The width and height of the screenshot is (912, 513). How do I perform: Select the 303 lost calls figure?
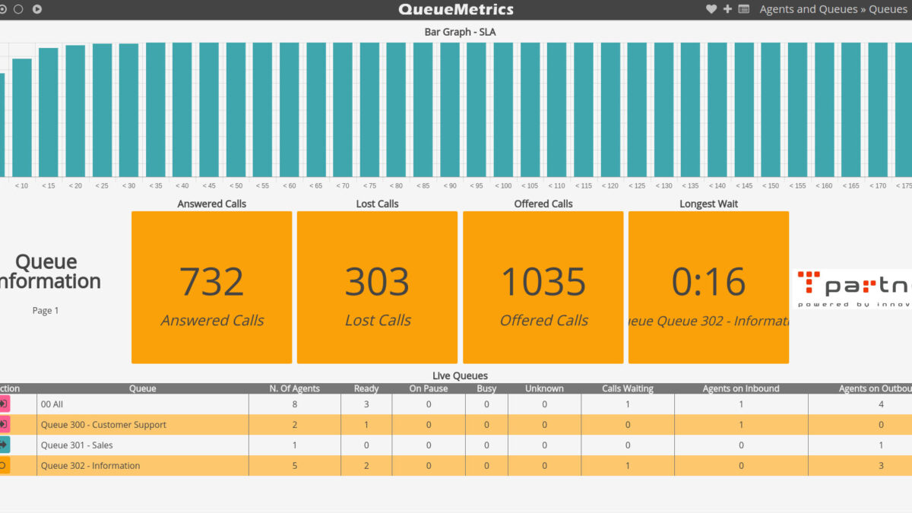click(377, 281)
